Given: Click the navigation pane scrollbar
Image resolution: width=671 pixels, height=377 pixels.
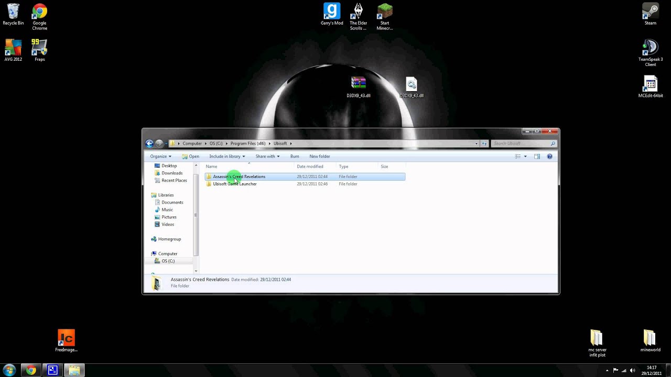Looking at the screenshot, I should tap(196, 216).
